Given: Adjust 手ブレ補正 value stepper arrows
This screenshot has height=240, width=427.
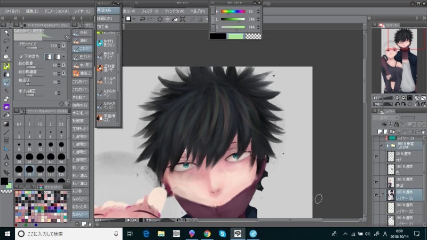Looking at the screenshot, I should [59, 92].
